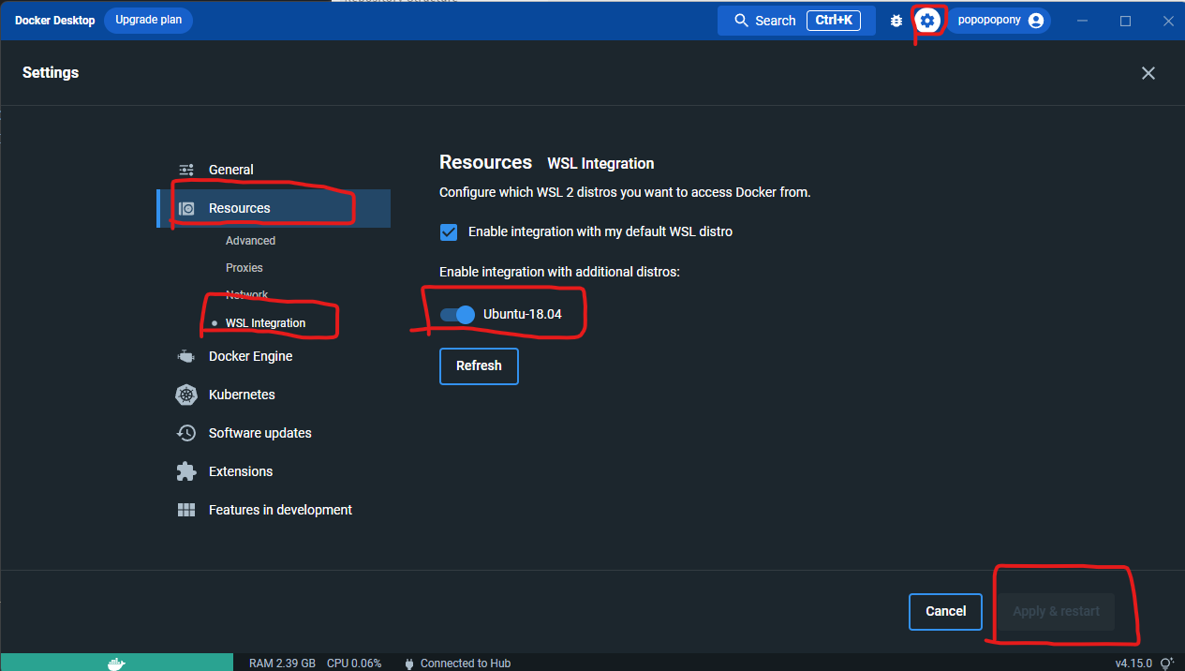Click the Docker whale in status bar
1185x671 pixels.
tap(116, 663)
